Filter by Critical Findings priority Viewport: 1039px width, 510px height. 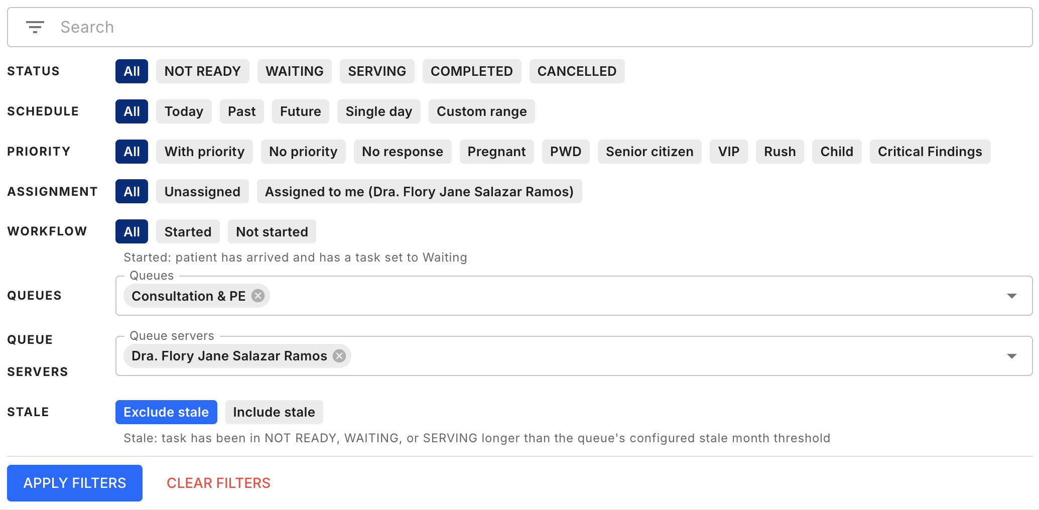point(930,152)
